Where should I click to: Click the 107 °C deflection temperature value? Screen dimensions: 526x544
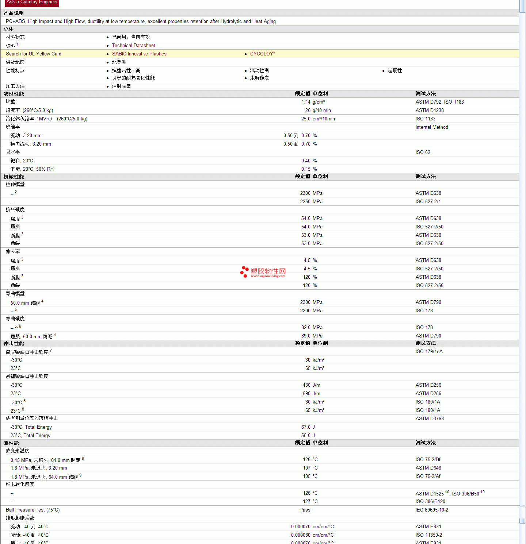tap(310, 468)
